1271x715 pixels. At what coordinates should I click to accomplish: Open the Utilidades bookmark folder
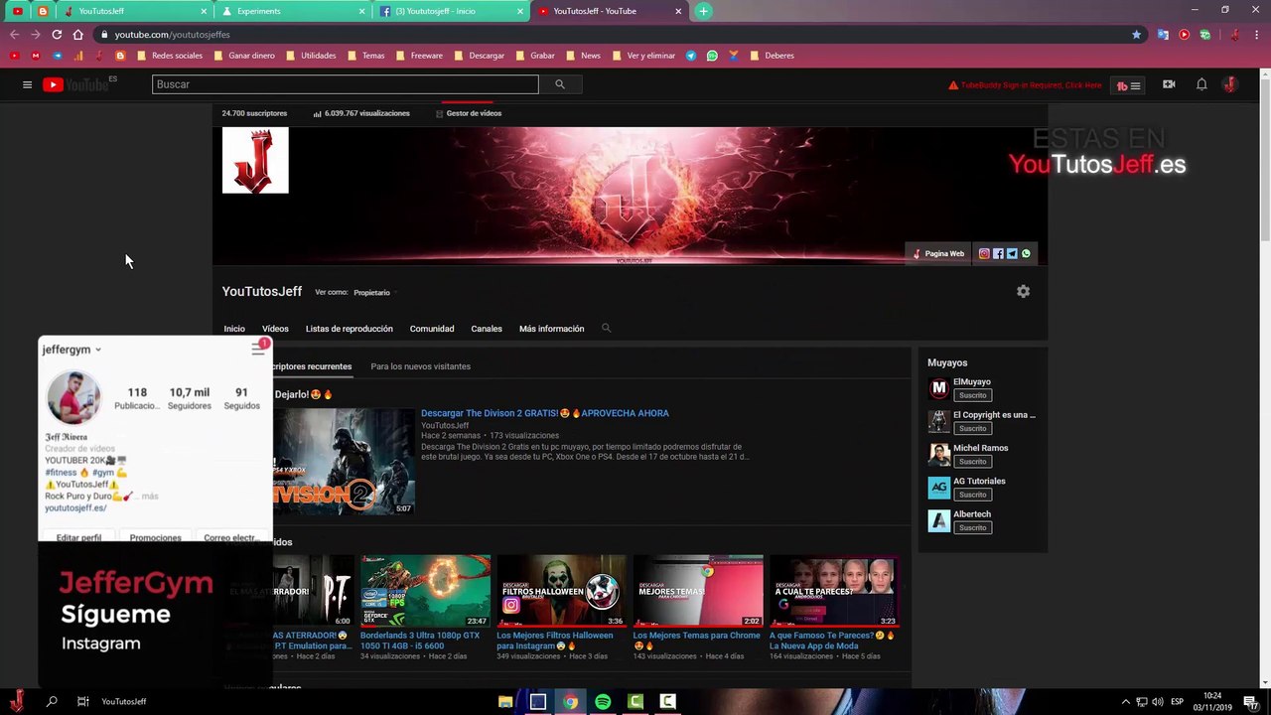tap(311, 56)
